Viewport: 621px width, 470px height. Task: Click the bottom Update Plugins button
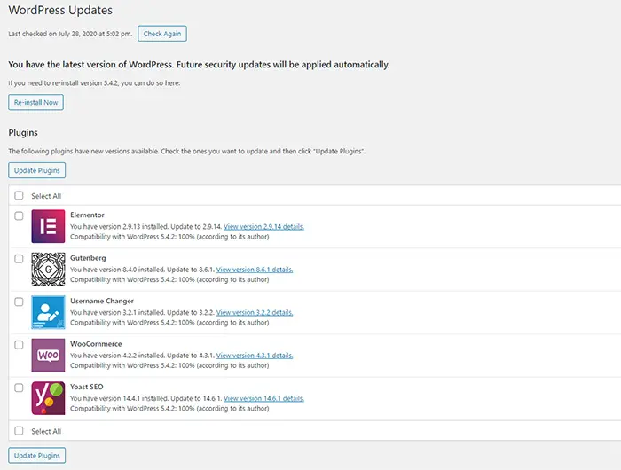[x=37, y=455]
